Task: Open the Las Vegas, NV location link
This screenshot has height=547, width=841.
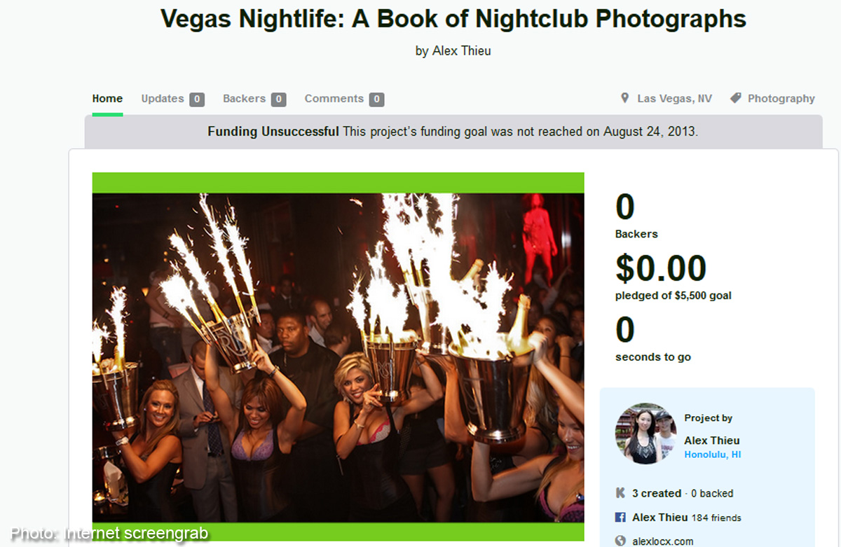Action: (x=674, y=99)
